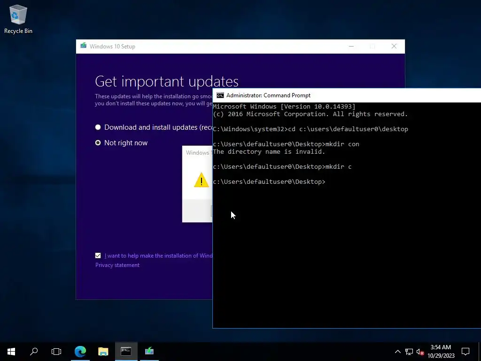Open the clock showing 3:54 AM
Image resolution: width=481 pixels, height=361 pixels.
point(441,352)
